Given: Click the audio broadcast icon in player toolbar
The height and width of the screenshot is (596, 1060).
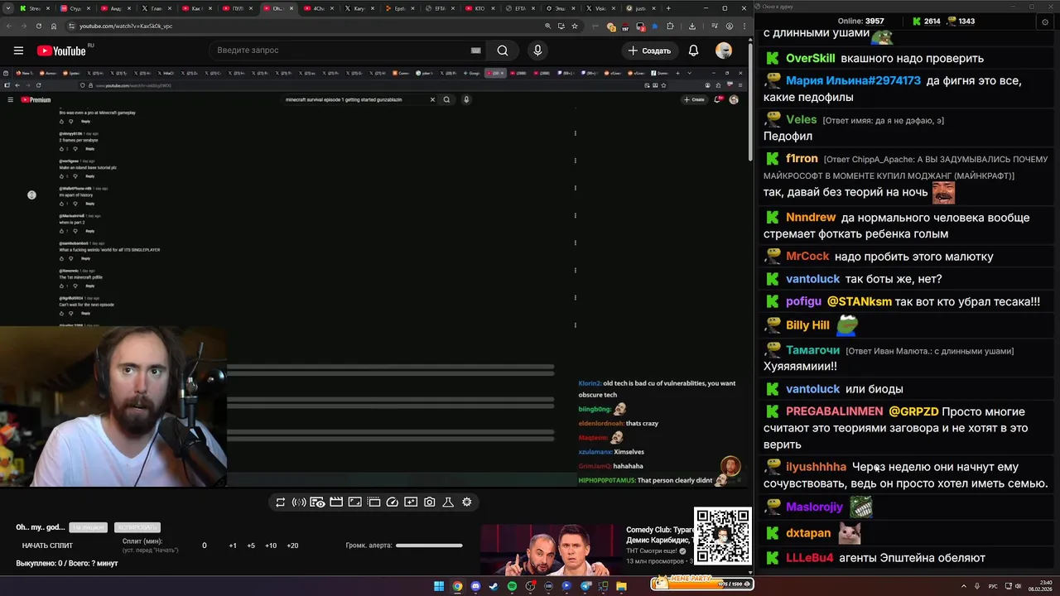Looking at the screenshot, I should point(299,502).
